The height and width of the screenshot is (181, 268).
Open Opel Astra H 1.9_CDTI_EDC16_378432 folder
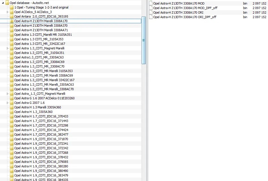click(41, 157)
